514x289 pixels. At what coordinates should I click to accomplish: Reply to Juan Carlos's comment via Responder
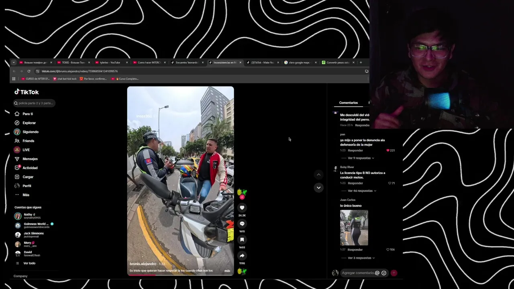pos(355,249)
